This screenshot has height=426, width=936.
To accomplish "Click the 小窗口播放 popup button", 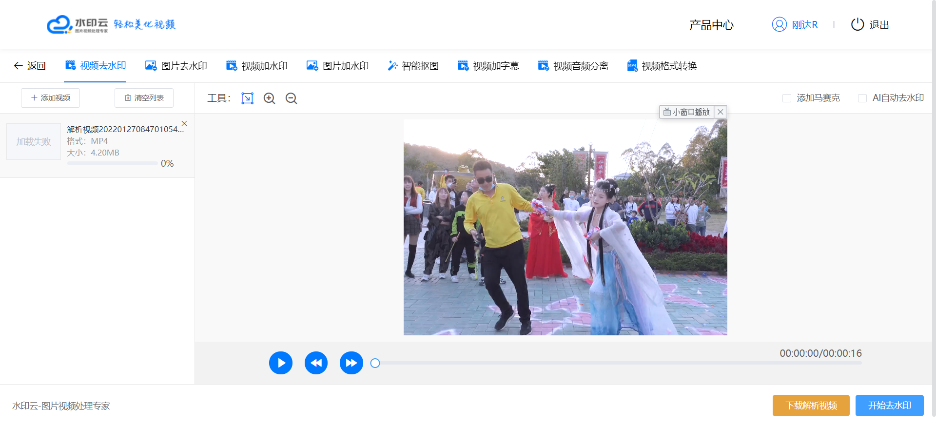I will [687, 112].
